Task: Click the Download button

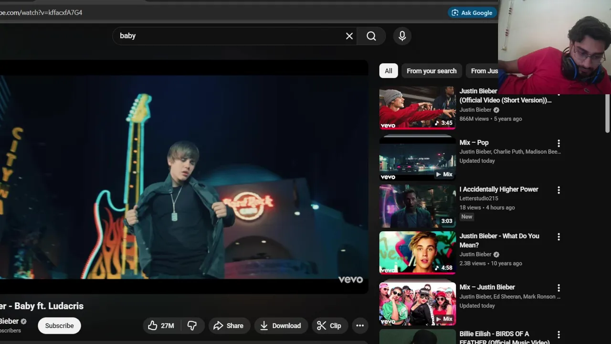Action: (x=281, y=326)
